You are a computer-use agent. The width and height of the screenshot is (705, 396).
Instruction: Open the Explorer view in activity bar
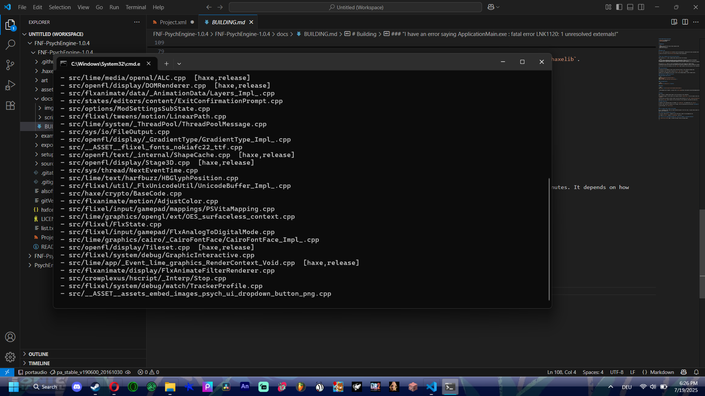click(10, 25)
